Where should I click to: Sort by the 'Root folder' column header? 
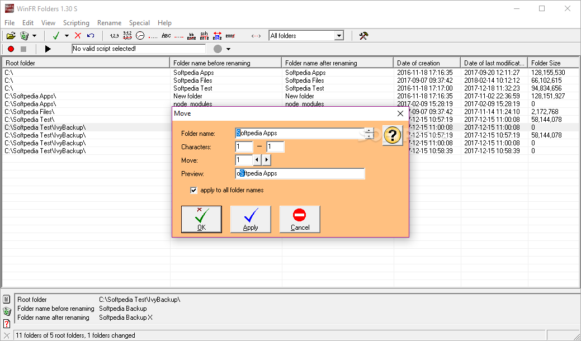click(86, 63)
